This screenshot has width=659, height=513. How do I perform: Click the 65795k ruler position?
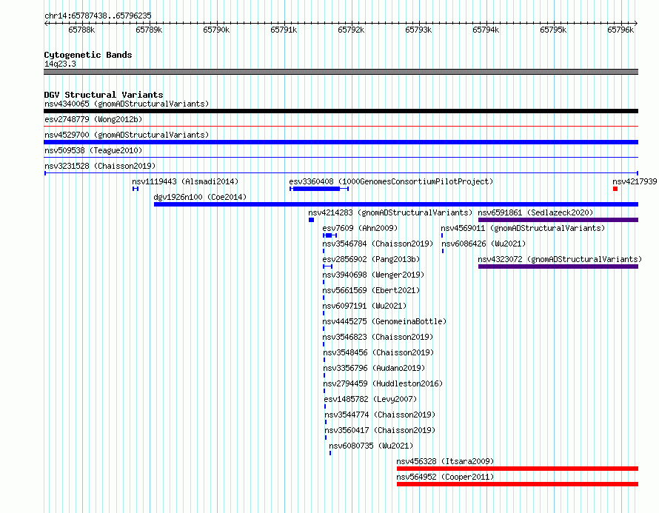pyautogui.click(x=553, y=30)
